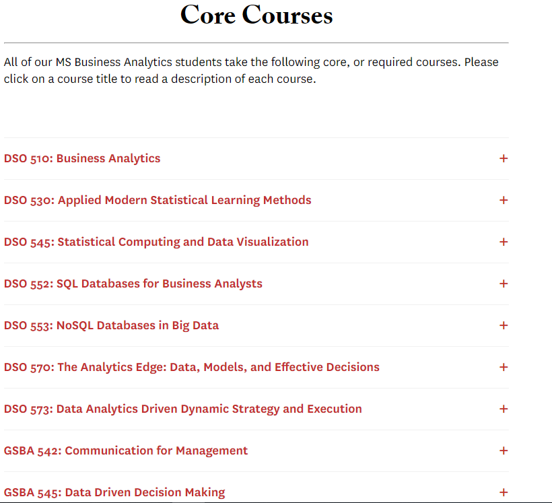The height and width of the screenshot is (503, 552).
Task: Open DSO 545 details via plus icon
Action: tap(504, 242)
